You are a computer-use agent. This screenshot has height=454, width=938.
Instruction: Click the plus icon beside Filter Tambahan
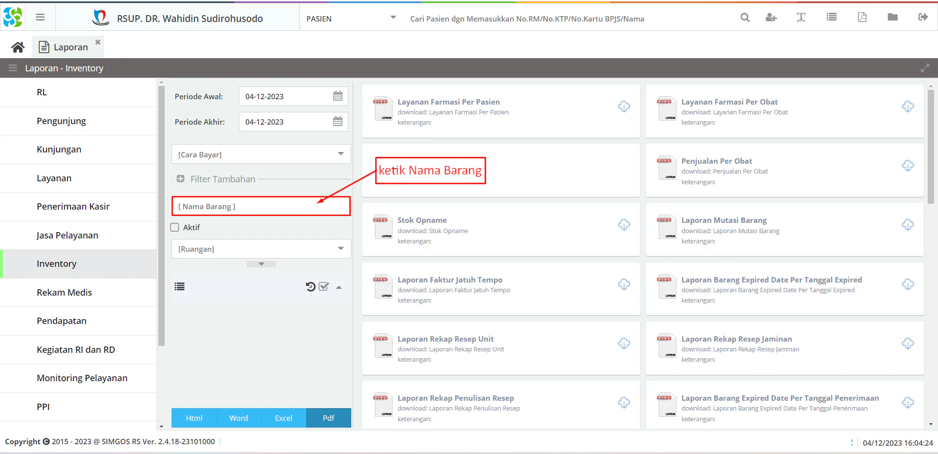click(181, 179)
